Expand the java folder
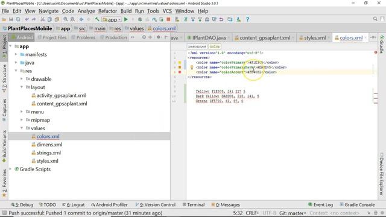Viewport: 386px width, 217px height. [x=16, y=63]
